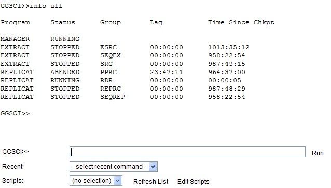Click the PPRC lag value 23:47:11
This screenshot has height=188, width=331.
tap(167, 72)
